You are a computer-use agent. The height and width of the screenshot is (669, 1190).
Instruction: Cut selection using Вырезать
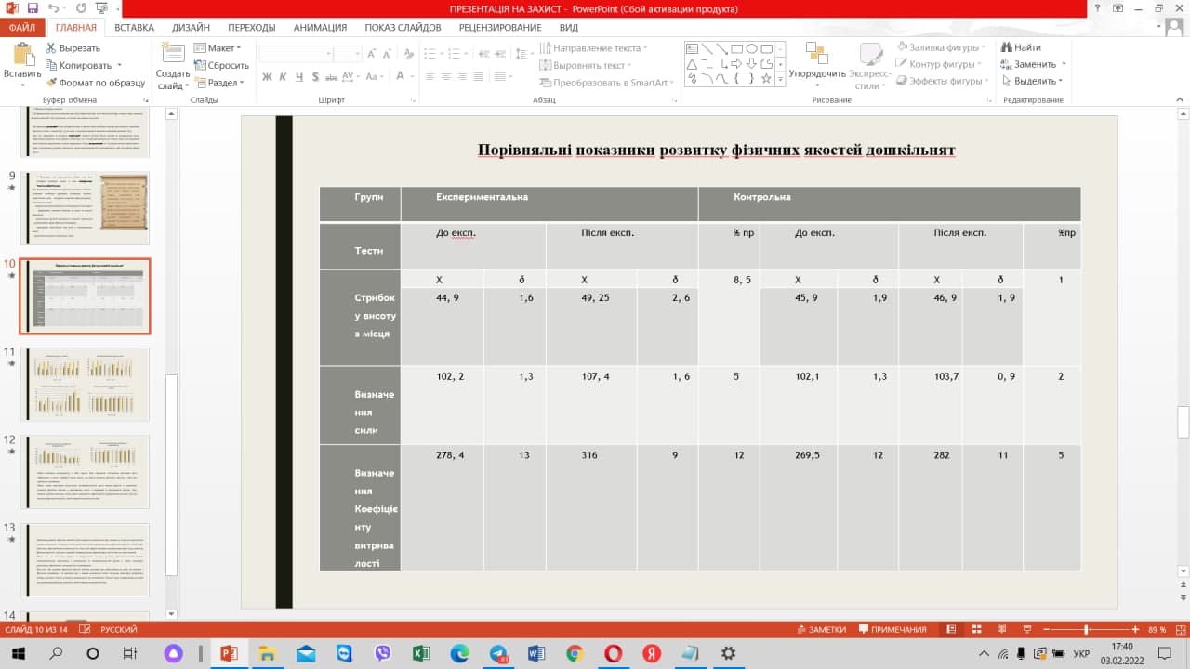(x=73, y=47)
